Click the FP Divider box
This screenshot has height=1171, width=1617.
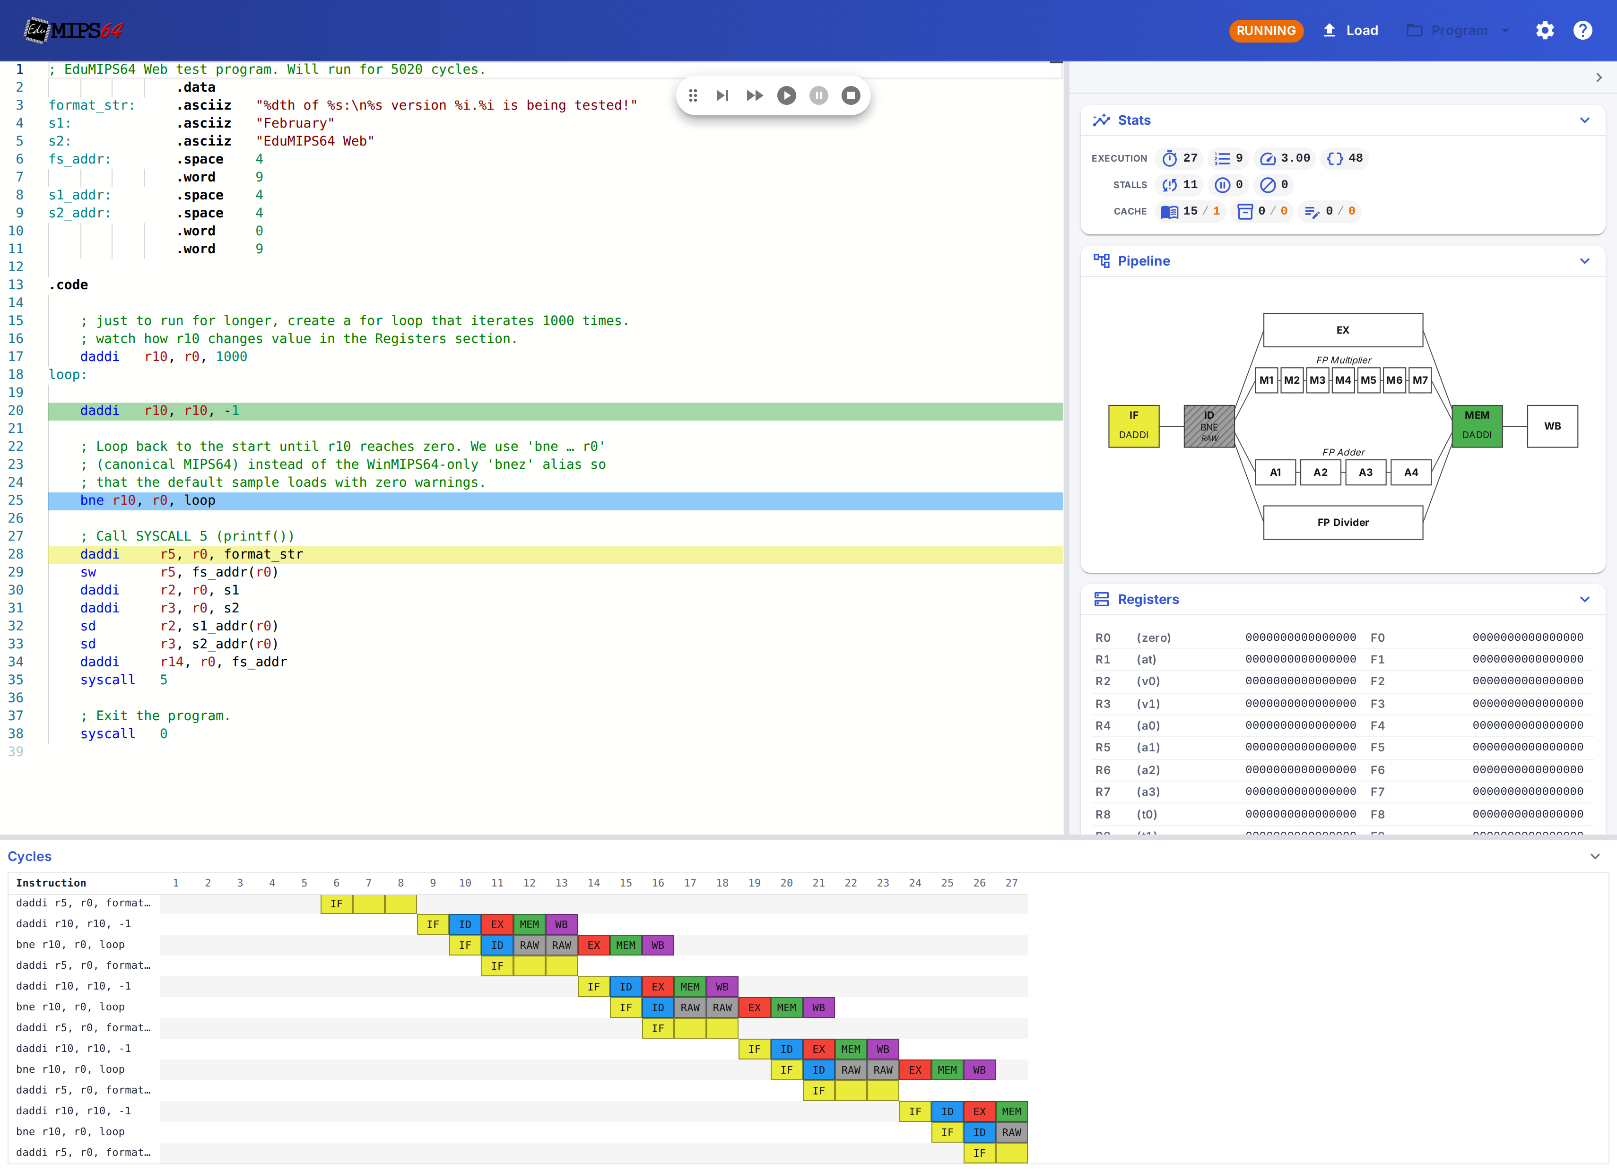[1343, 523]
